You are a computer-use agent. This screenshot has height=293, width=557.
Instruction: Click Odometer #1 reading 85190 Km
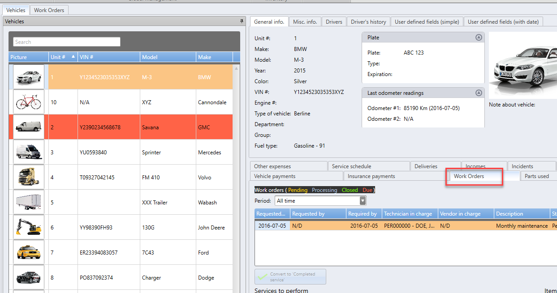(432, 108)
